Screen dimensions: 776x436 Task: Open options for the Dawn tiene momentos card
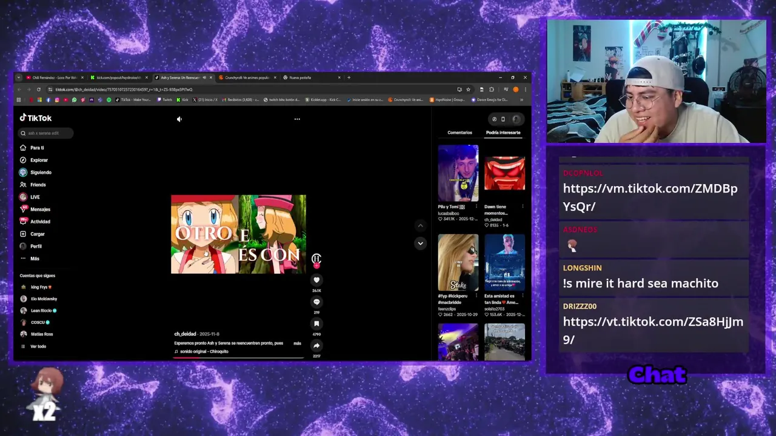523,206
